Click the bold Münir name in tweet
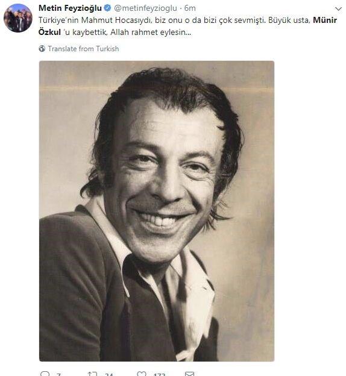 pos(325,20)
